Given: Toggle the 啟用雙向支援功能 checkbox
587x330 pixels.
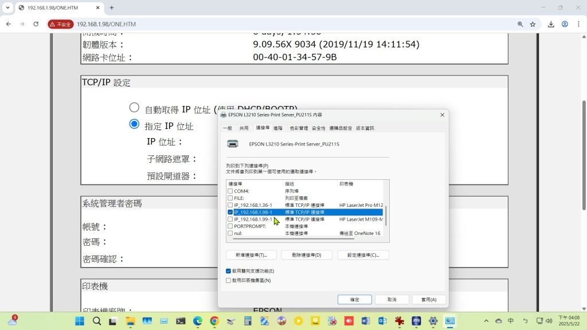Looking at the screenshot, I should [x=229, y=271].
